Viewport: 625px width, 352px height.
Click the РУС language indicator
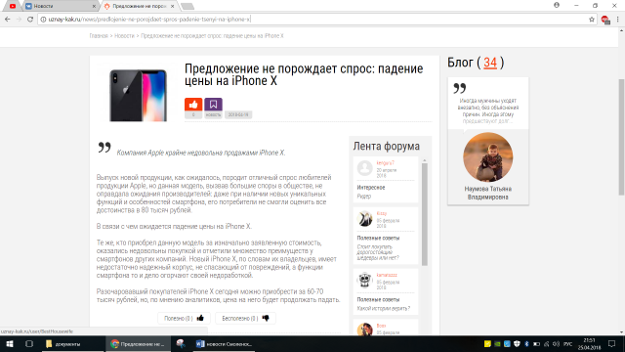point(568,344)
